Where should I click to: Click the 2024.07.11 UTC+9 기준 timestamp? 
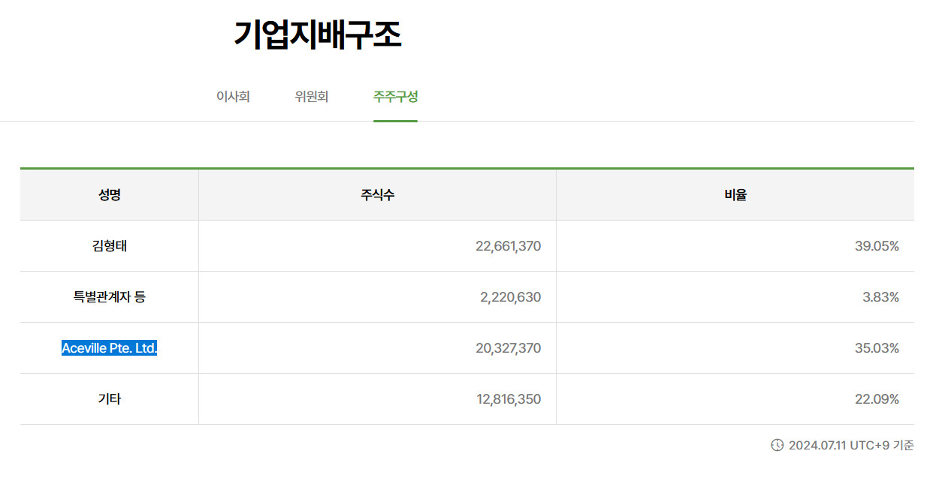(x=851, y=446)
